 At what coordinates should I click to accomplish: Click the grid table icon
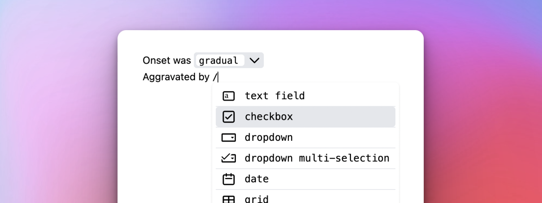click(228, 199)
